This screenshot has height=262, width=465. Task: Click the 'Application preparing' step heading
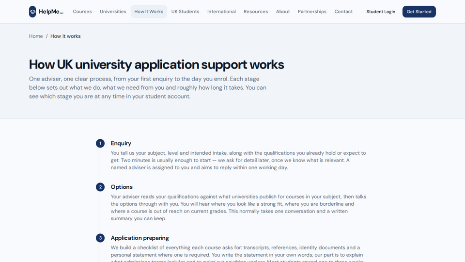tap(139, 238)
